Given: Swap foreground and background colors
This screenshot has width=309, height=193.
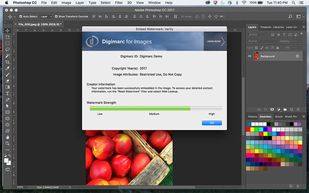Looking at the screenshot, I should [9, 156].
